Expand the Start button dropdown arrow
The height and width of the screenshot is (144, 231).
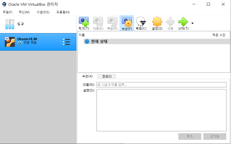192,23
